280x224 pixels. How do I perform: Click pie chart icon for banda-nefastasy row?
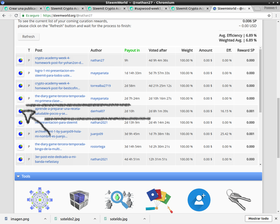[21, 159]
